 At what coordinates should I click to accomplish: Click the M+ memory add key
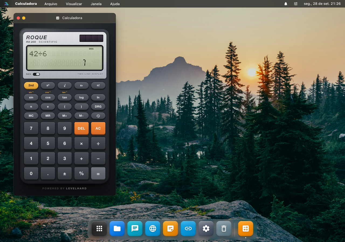[65, 116]
